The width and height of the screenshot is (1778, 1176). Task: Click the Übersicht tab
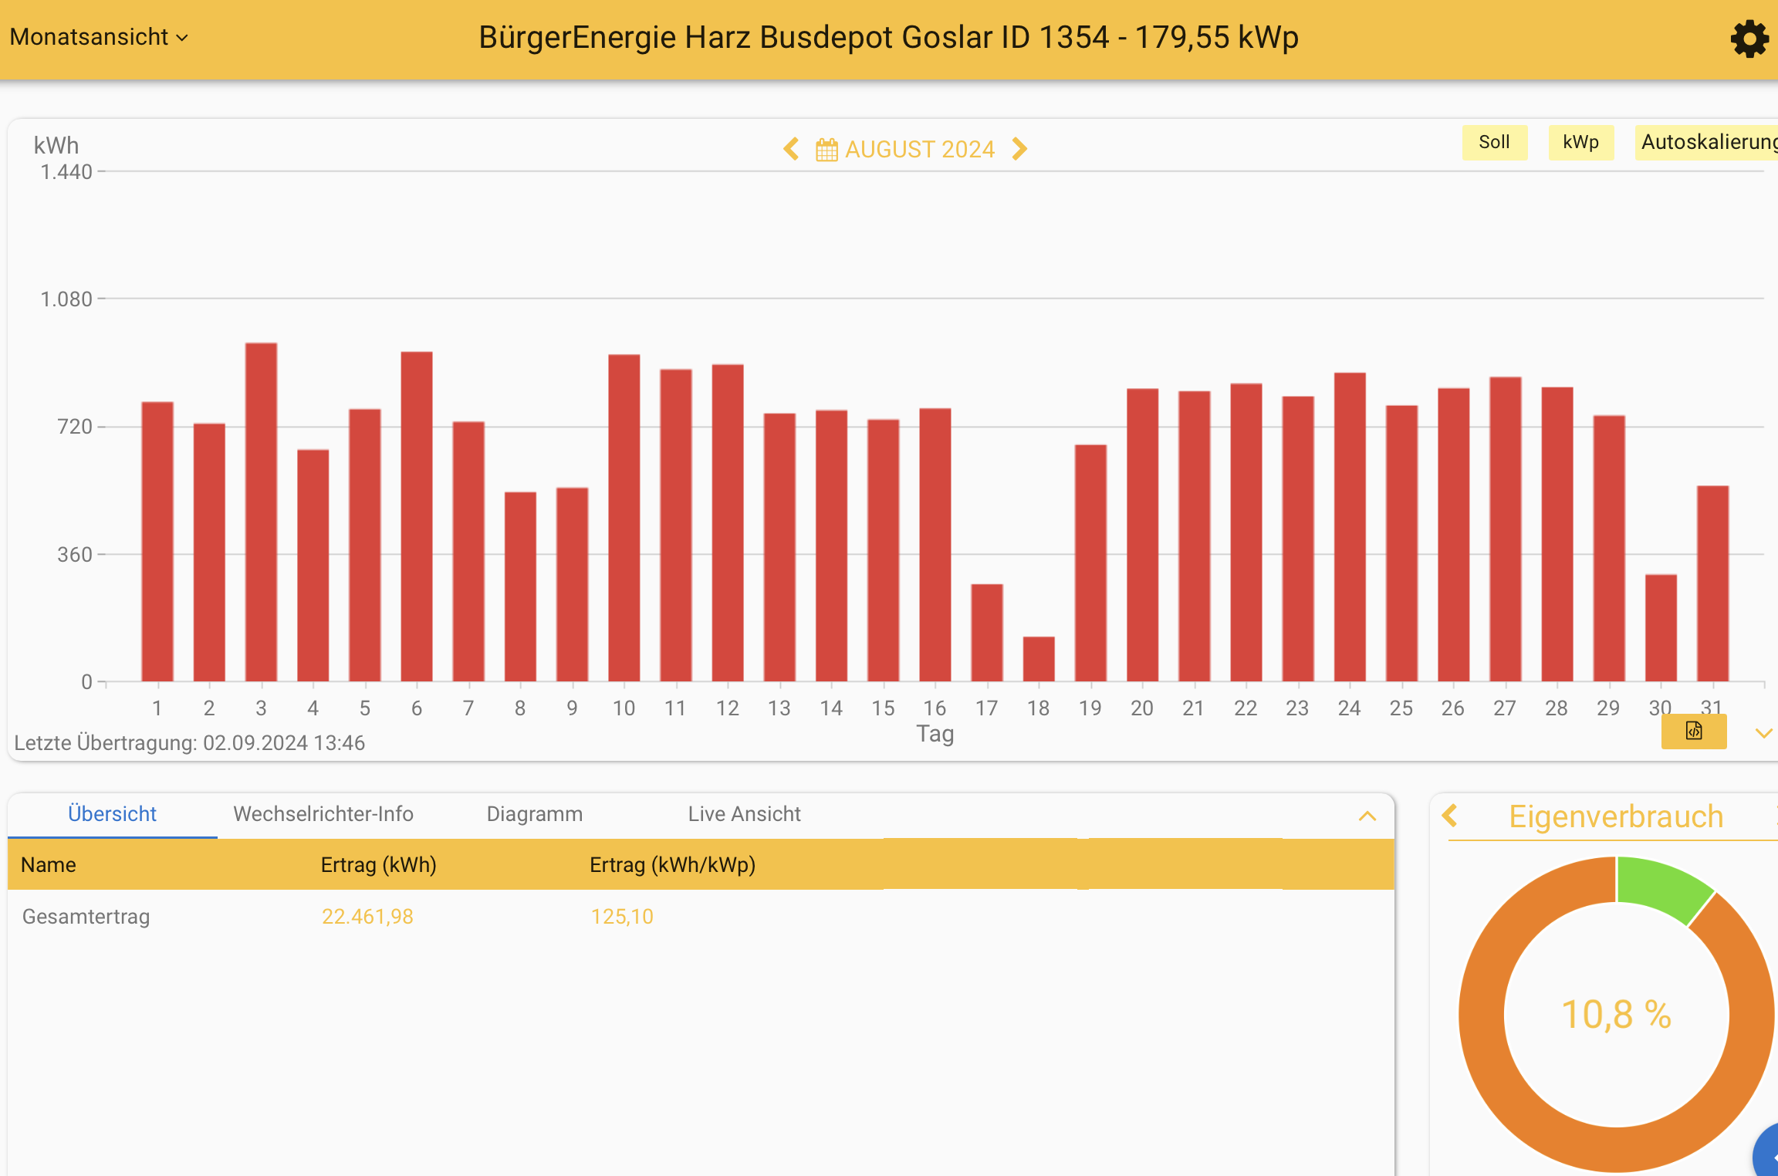(112, 814)
